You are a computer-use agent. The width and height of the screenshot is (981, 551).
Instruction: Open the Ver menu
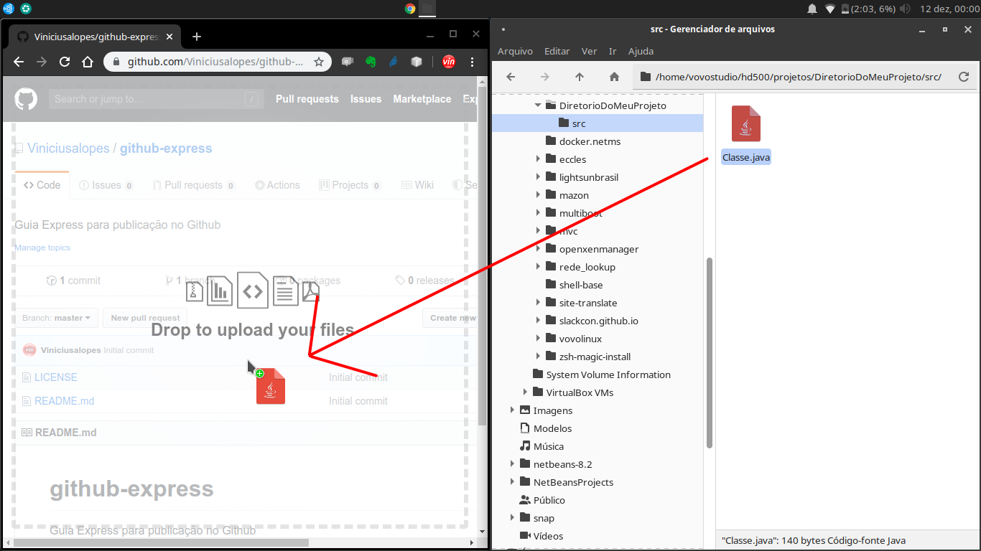(x=589, y=51)
